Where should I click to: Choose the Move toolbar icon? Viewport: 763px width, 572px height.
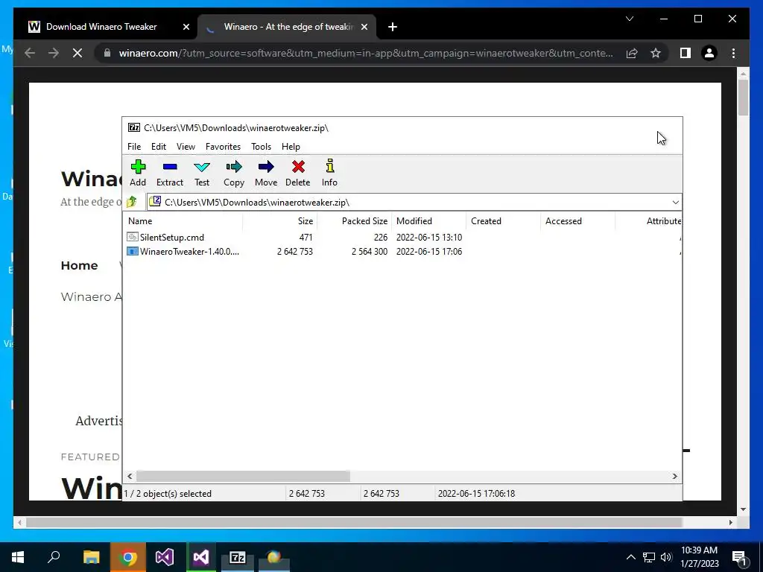point(266,173)
